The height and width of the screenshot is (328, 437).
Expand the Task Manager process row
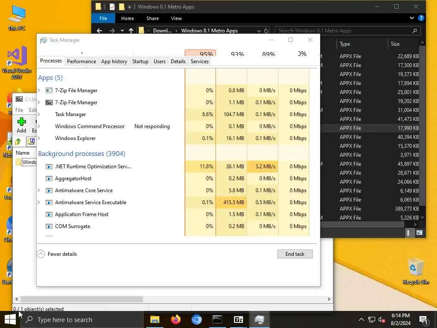[39, 114]
